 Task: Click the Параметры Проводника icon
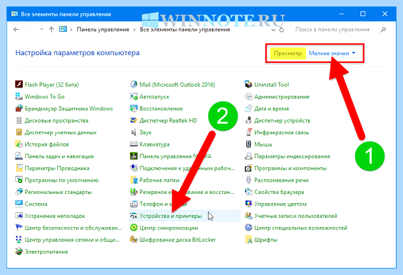(x=19, y=168)
